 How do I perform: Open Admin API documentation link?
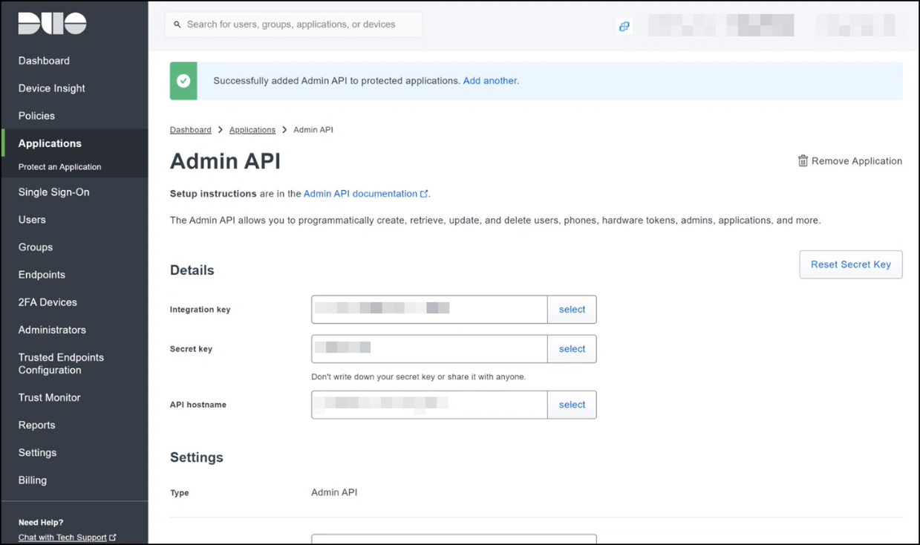(x=360, y=194)
